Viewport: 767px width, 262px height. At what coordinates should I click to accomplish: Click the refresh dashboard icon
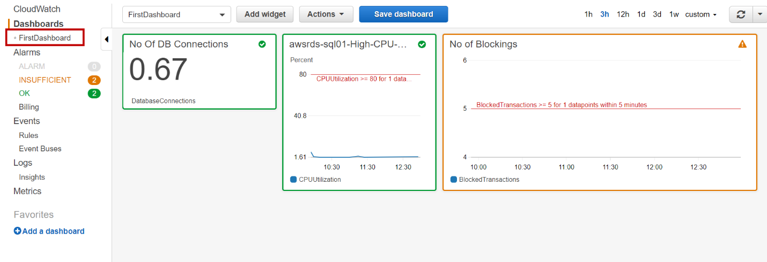[x=741, y=14]
